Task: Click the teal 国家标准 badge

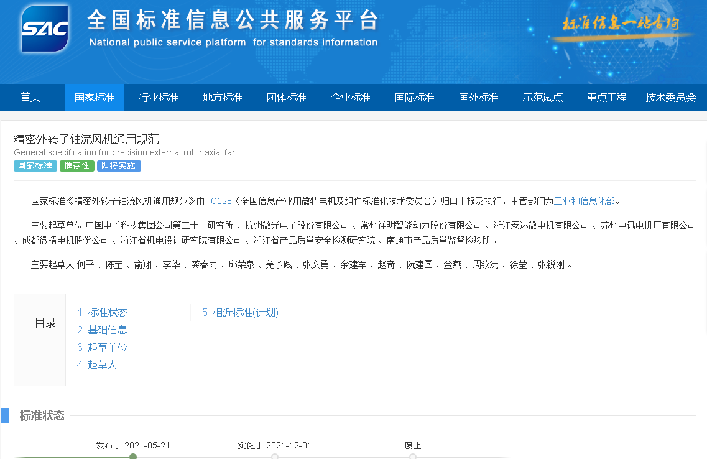Action: tap(35, 165)
